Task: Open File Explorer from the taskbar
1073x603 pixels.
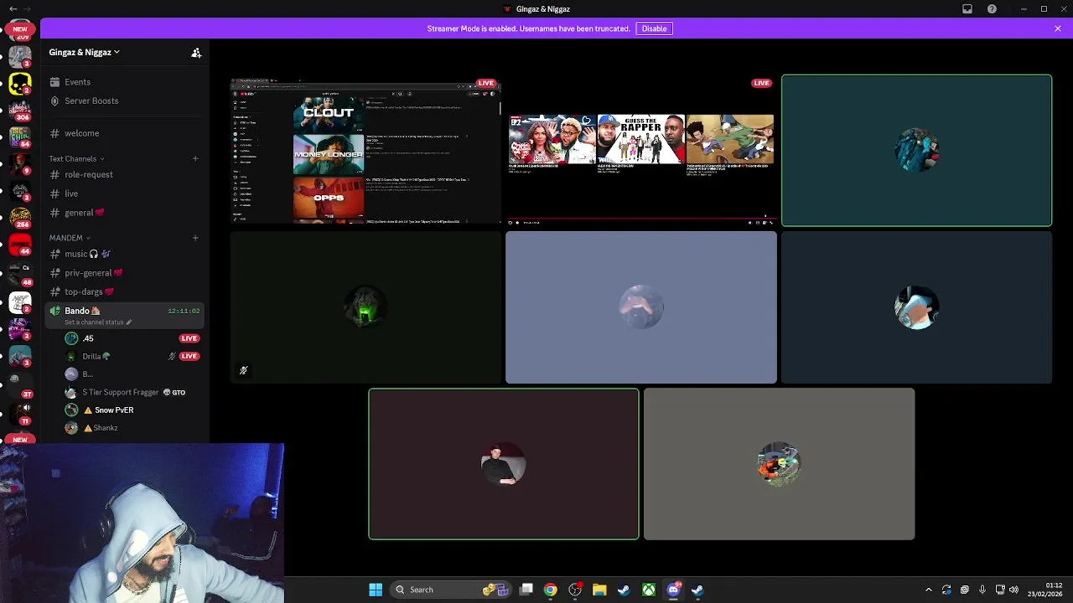Action: pos(599,590)
